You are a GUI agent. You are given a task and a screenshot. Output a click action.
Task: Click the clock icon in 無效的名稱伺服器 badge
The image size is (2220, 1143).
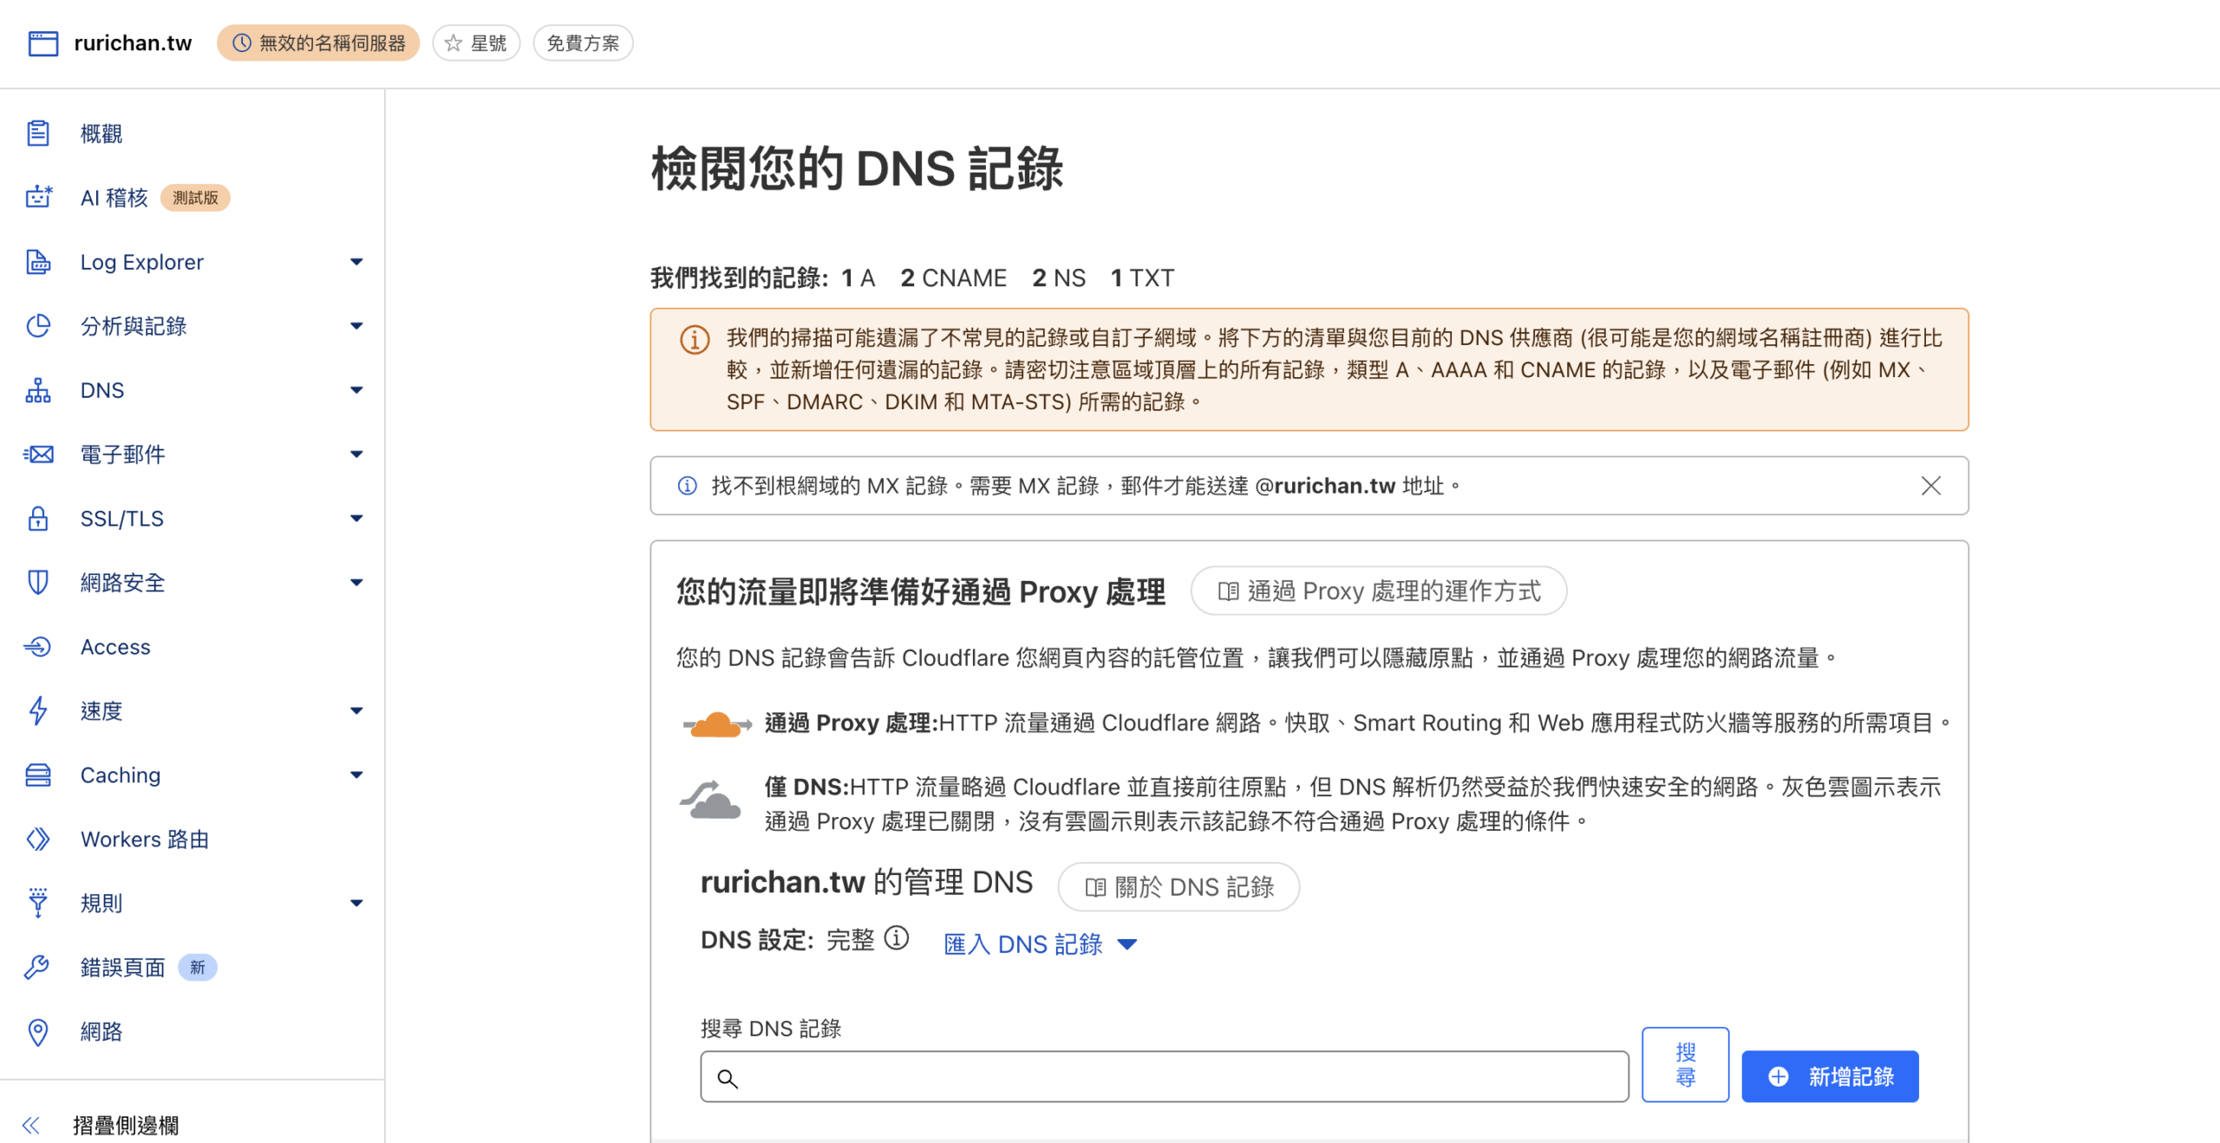coord(242,43)
